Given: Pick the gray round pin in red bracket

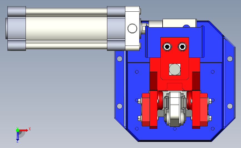Looking at the screenshot, I should tap(175, 69).
